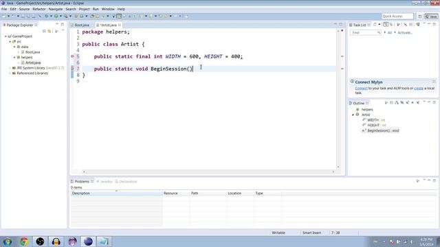This screenshot has width=440, height=247.
Task: Click the create link in Mylyn panel
Action: [x=419, y=89]
